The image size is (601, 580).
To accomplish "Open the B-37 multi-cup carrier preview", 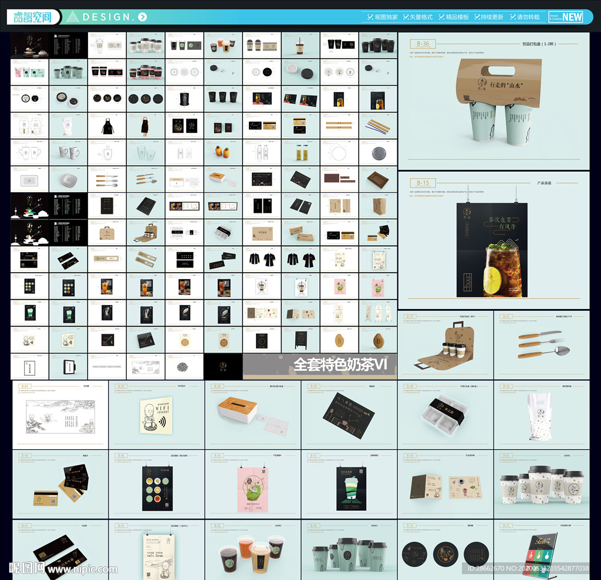I will [445, 345].
